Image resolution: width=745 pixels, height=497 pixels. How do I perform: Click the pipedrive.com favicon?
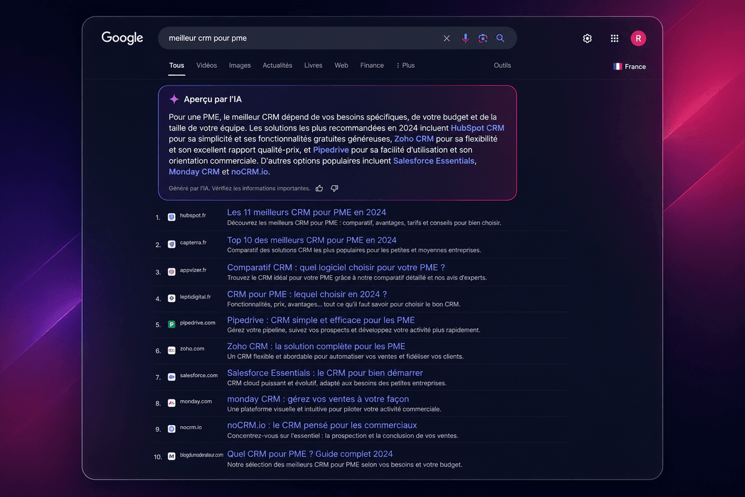pyautogui.click(x=172, y=324)
